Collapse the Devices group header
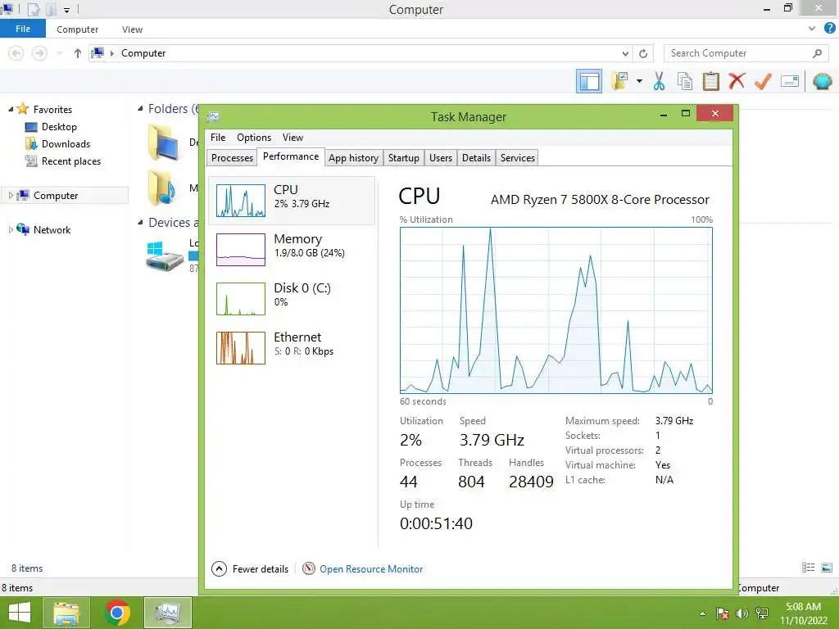Image resolution: width=839 pixels, height=629 pixels. click(x=140, y=223)
